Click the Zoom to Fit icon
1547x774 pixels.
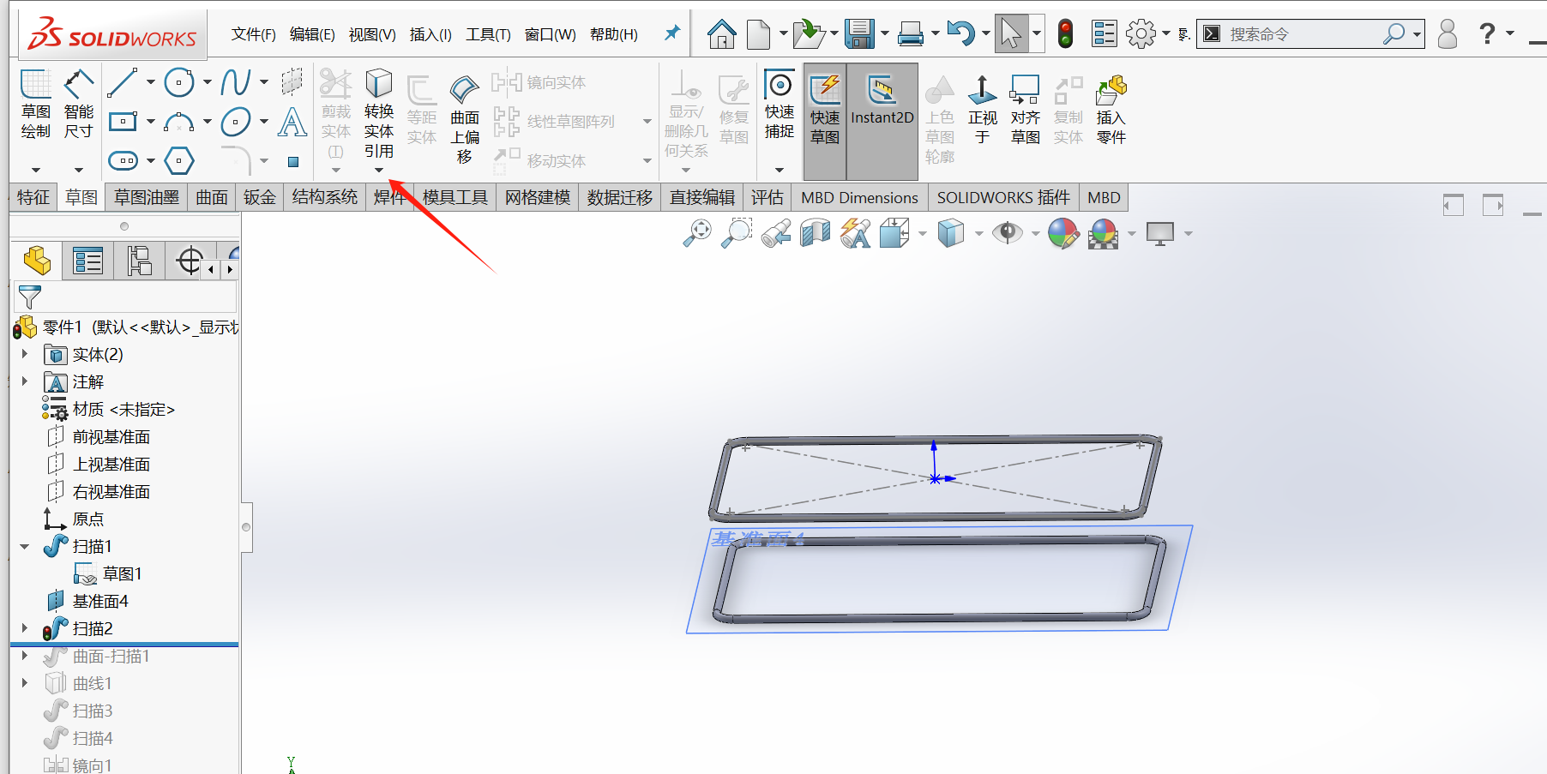[697, 233]
